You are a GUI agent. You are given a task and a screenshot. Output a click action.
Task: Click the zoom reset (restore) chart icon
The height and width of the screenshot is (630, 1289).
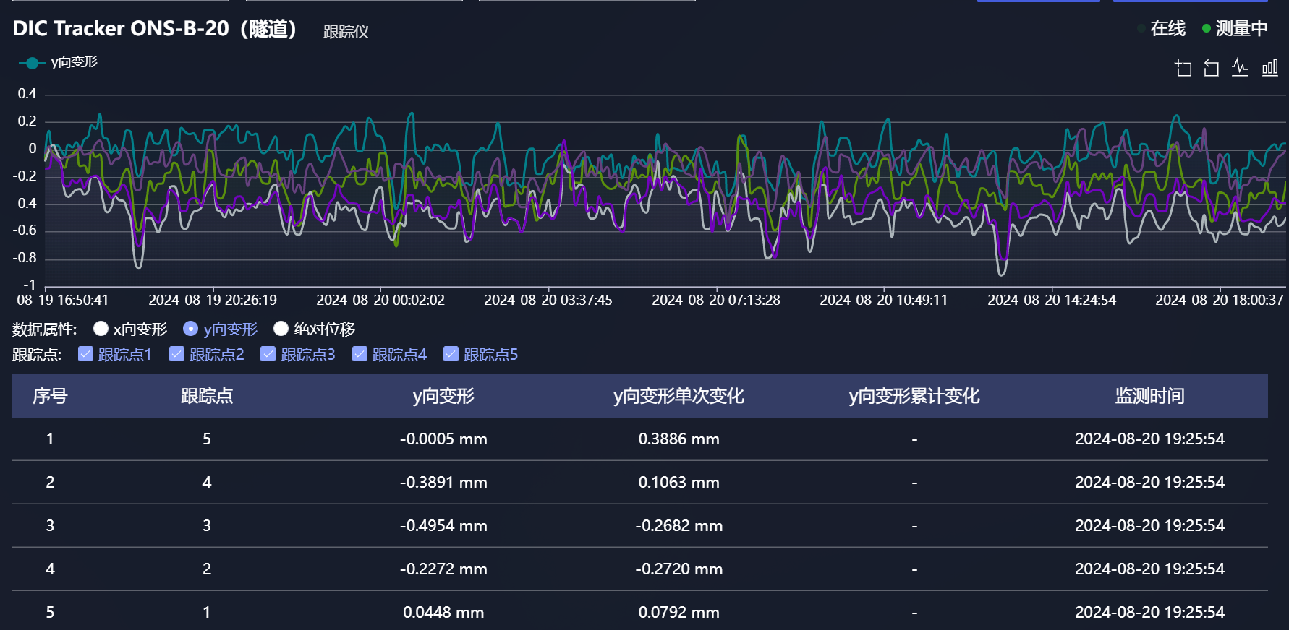(1212, 68)
